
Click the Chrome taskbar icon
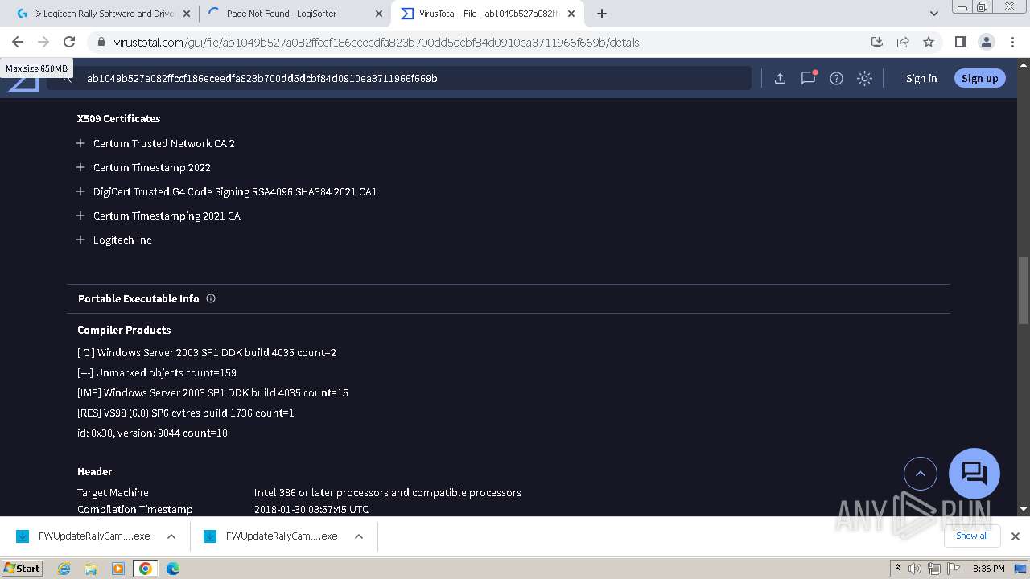pyautogui.click(x=146, y=569)
